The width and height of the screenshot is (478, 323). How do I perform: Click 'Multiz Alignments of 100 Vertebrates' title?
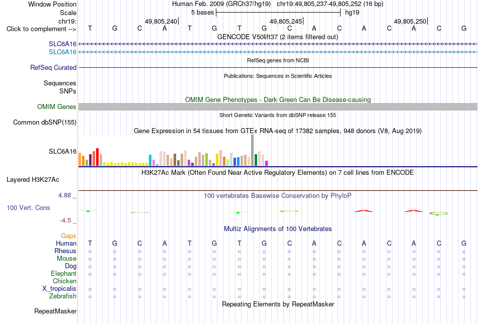click(278, 229)
